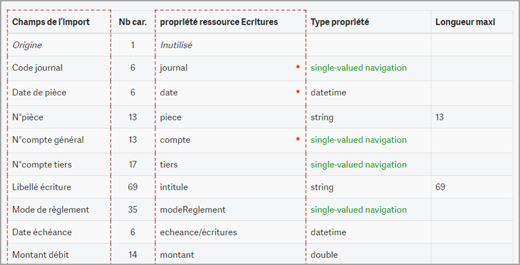Select the 'Libellé écriture' row label
This screenshot has width=520, height=265.
pyautogui.click(x=41, y=187)
